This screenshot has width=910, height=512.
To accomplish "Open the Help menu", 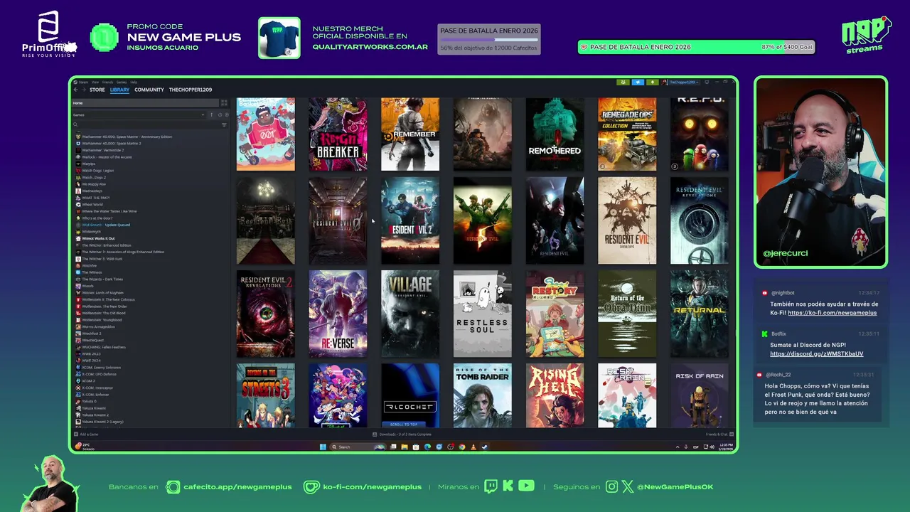I will 134,82.
